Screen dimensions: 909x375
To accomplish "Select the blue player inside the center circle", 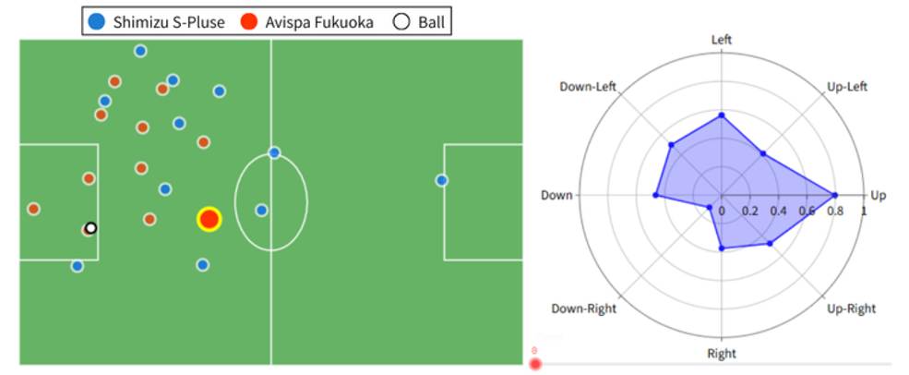I will [x=262, y=210].
